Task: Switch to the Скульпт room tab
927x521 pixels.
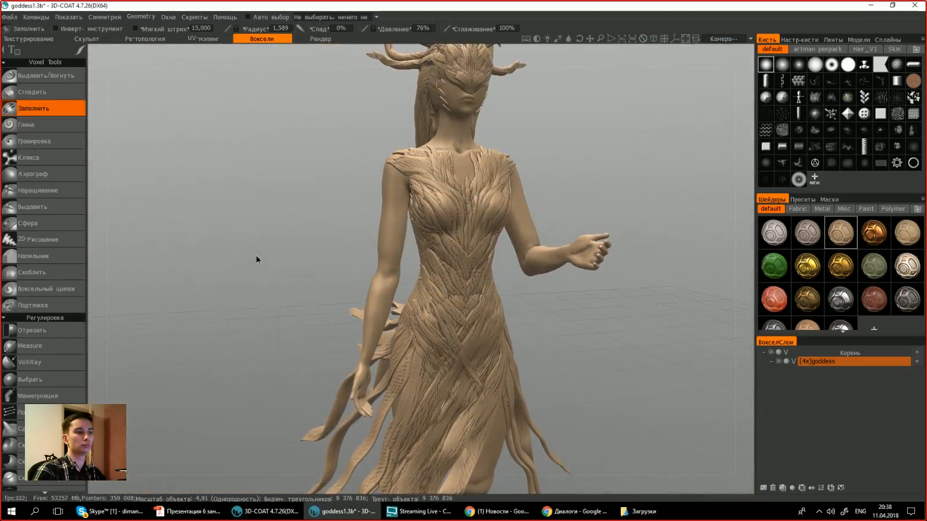Action: pos(87,39)
